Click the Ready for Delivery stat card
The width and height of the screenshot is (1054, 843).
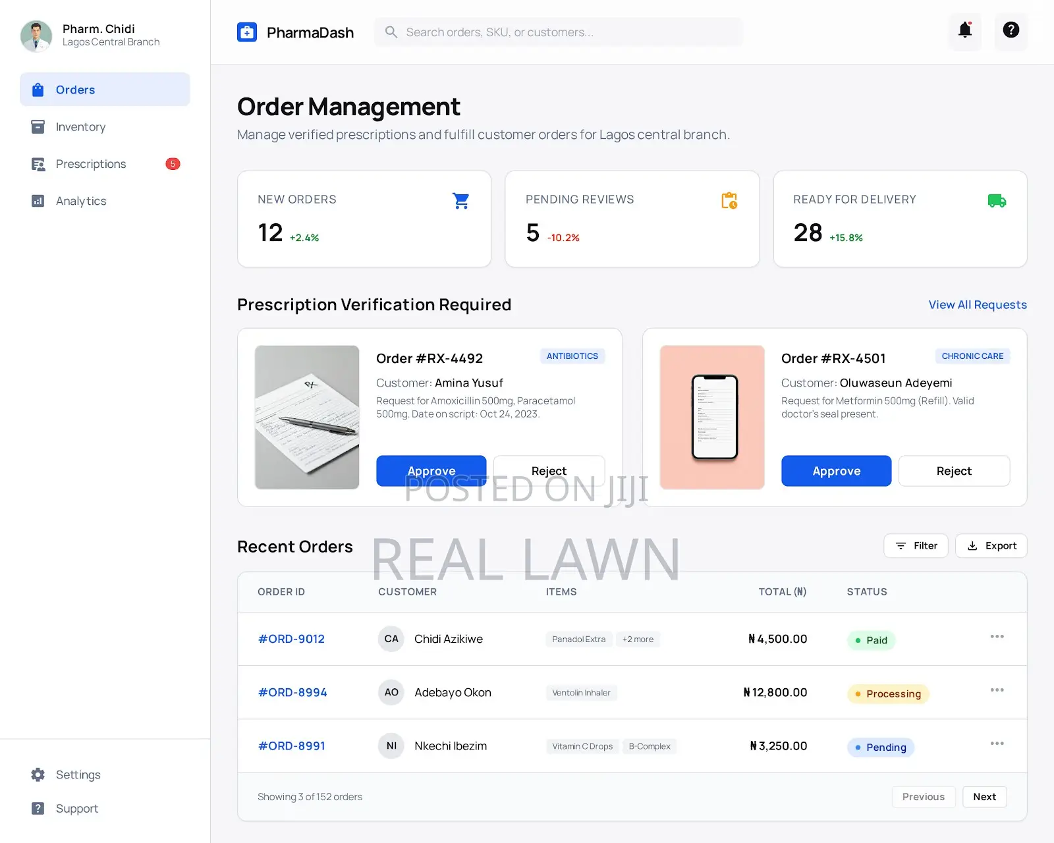tap(901, 219)
